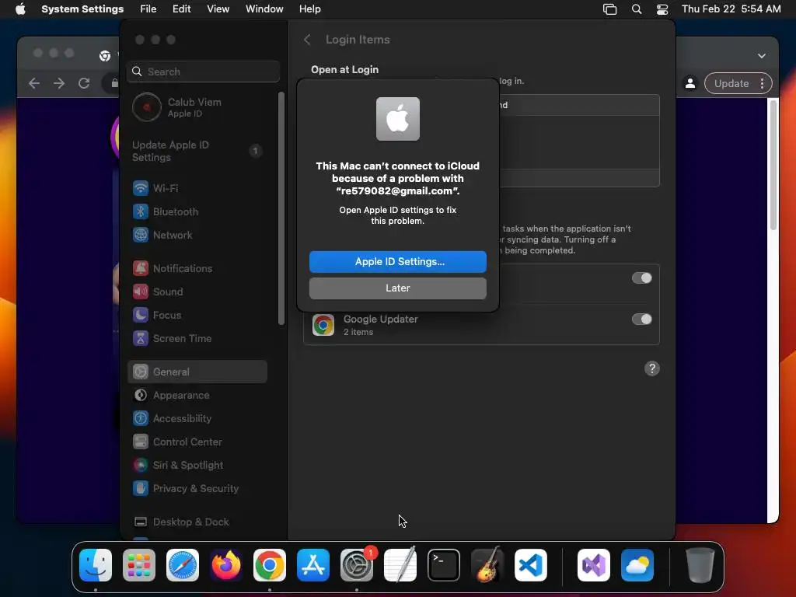The height and width of the screenshot is (597, 796).
Task: Select Screen Time icon in sidebar
Action: [141, 338]
